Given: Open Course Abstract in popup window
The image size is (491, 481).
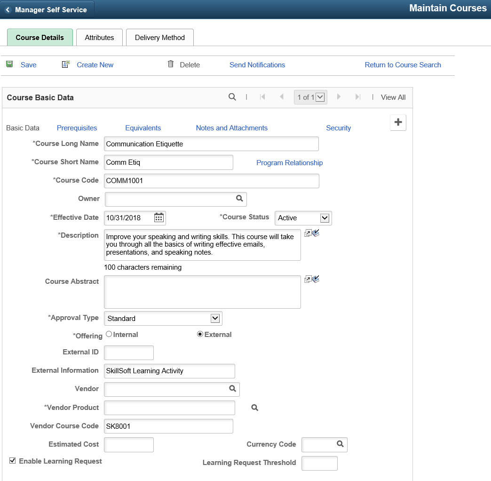Looking at the screenshot, I should (308, 279).
